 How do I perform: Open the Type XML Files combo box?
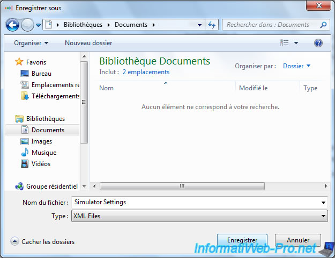[199, 216]
